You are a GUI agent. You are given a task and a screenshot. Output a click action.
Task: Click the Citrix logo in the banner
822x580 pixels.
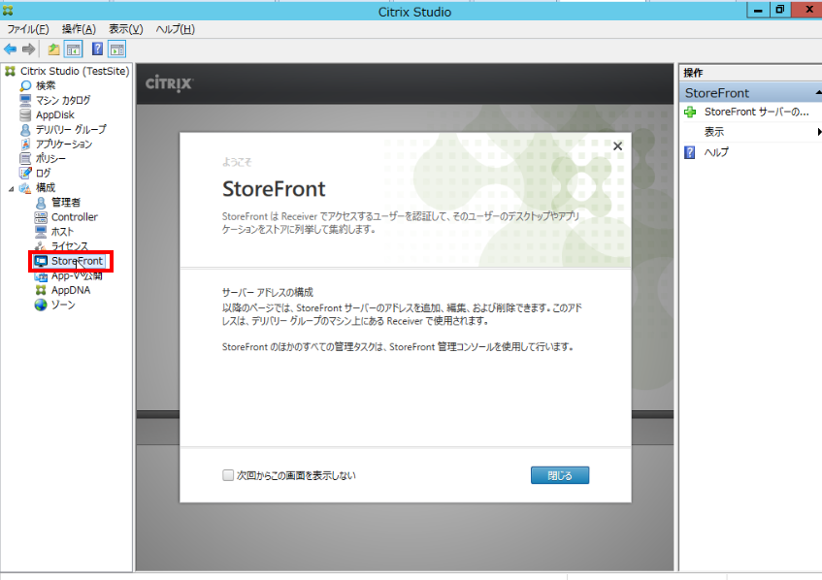pyautogui.click(x=169, y=83)
